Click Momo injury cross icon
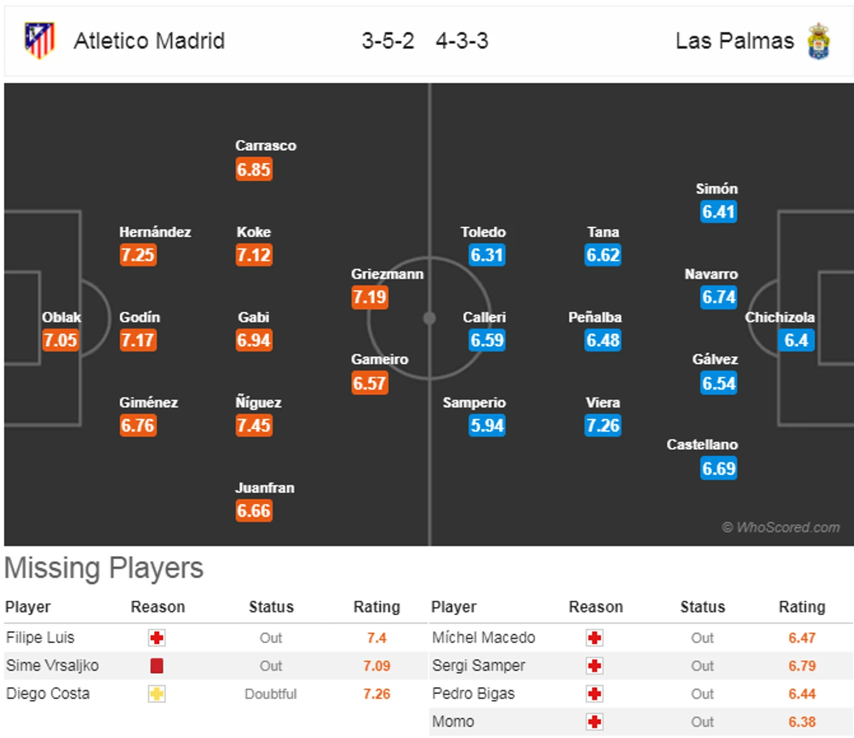The width and height of the screenshot is (854, 738). click(x=595, y=722)
